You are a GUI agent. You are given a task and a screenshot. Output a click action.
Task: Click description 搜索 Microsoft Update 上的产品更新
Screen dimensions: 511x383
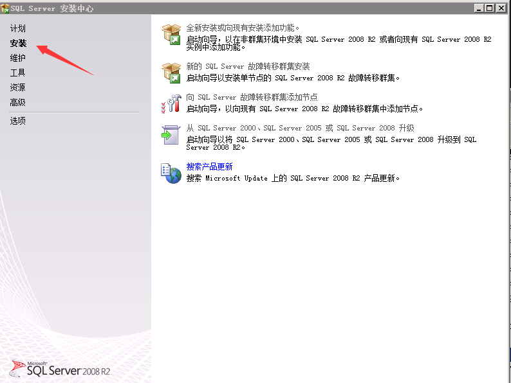click(x=293, y=178)
